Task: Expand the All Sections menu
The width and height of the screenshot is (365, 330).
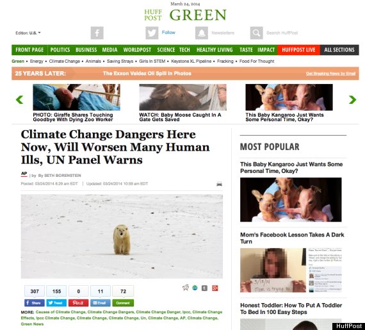Action: (339, 50)
